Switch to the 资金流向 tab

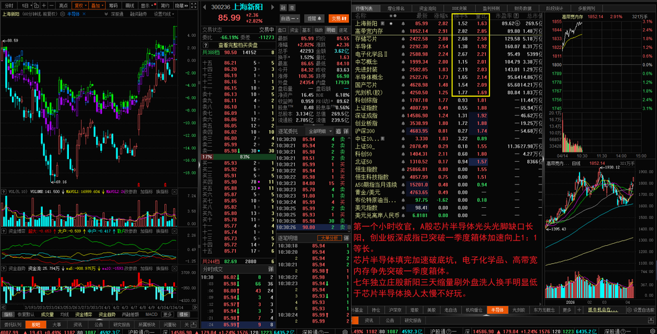pos(427,9)
